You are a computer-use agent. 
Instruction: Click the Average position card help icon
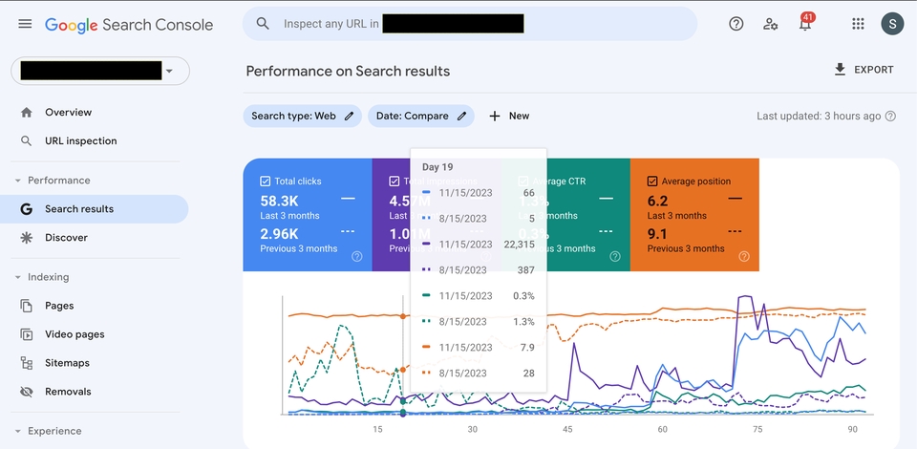click(744, 256)
